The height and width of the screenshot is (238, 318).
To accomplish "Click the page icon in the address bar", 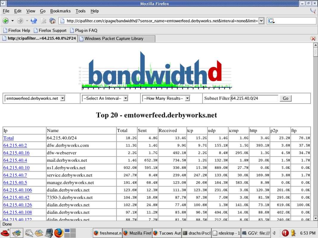I will pos(63,21).
